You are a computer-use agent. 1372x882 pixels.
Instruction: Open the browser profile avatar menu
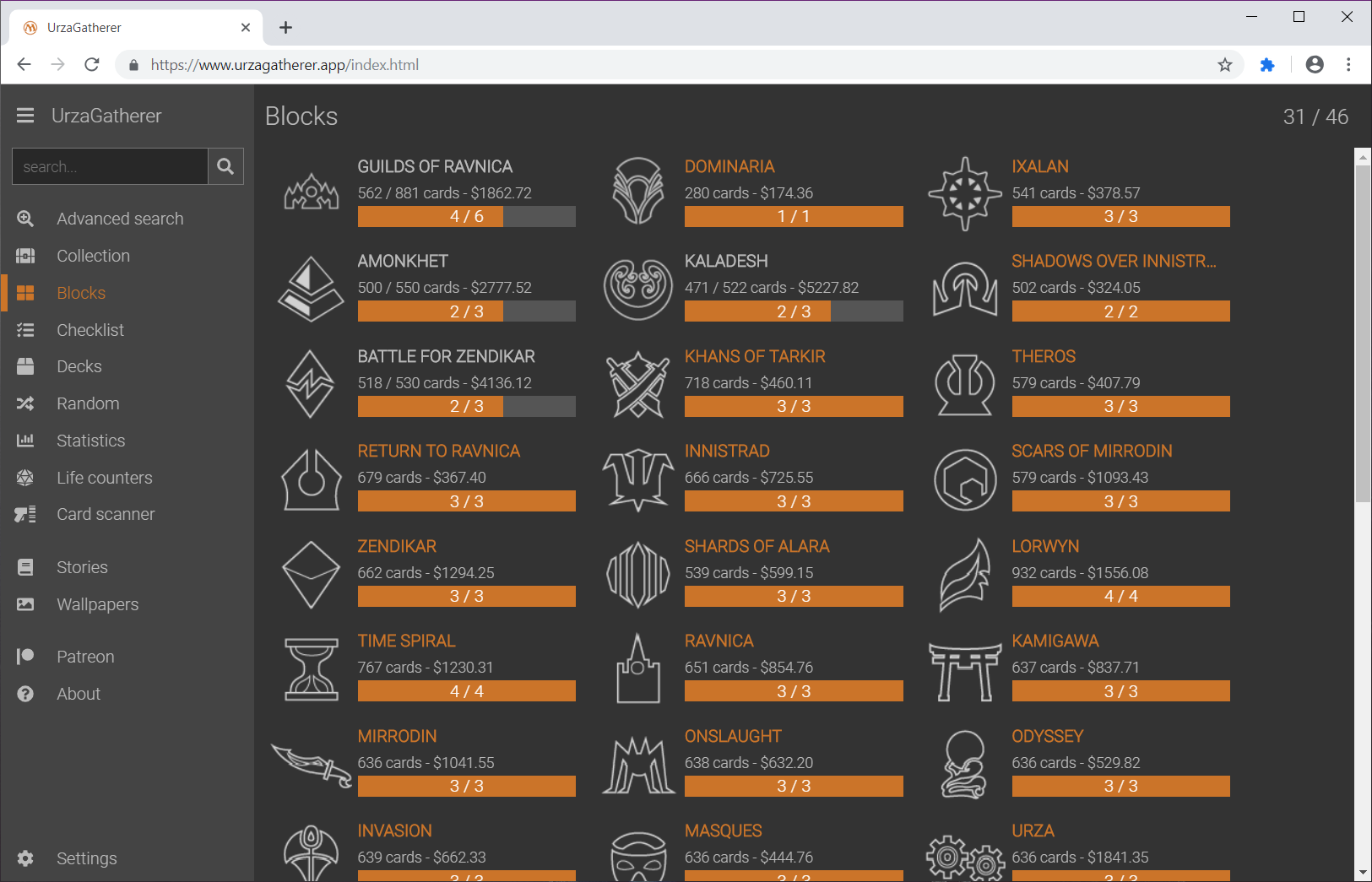(1315, 65)
